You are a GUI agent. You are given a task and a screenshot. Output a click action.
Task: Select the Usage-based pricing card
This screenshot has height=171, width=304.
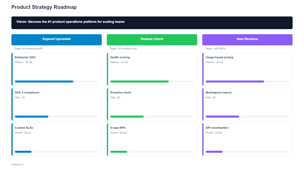point(247,69)
